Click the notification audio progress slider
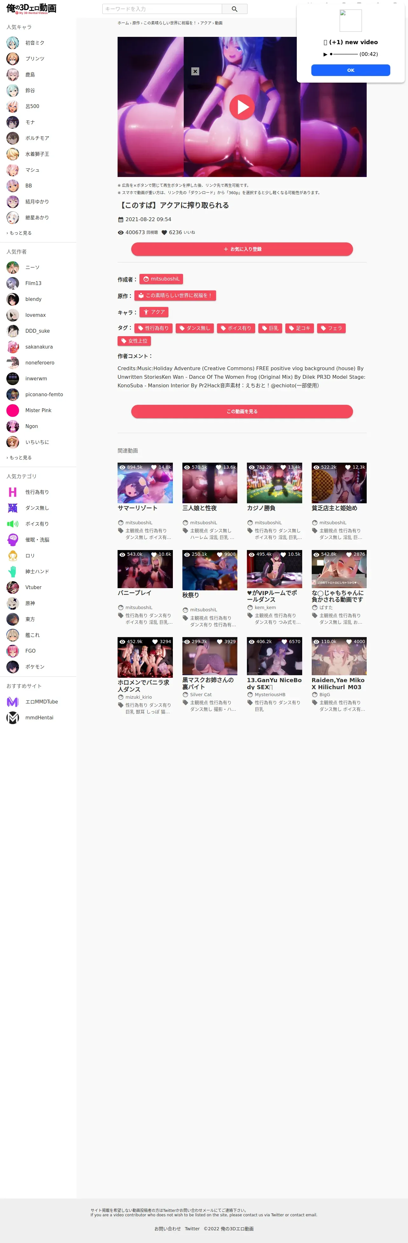 point(344,55)
